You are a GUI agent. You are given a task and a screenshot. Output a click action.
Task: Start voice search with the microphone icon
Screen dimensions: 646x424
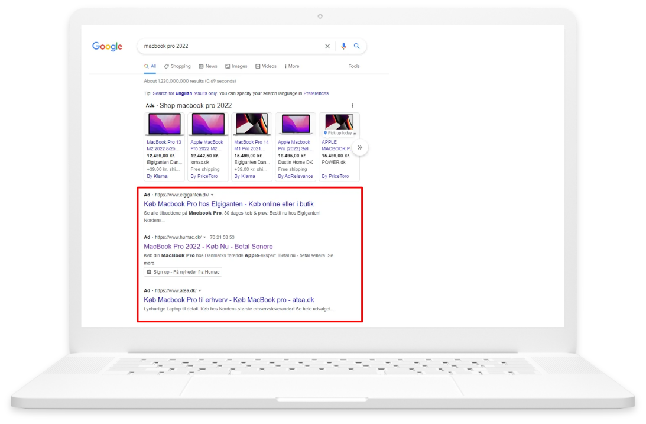pos(343,46)
